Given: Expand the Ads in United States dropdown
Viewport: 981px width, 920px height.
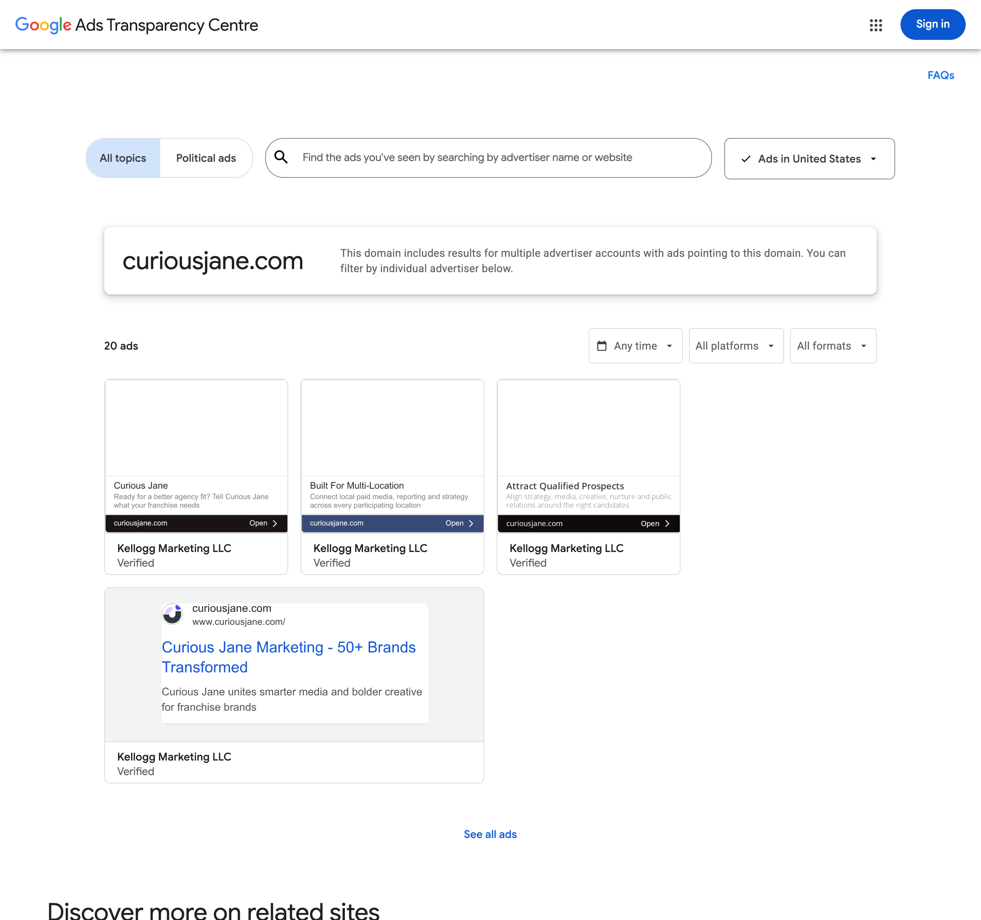Looking at the screenshot, I should (x=809, y=159).
